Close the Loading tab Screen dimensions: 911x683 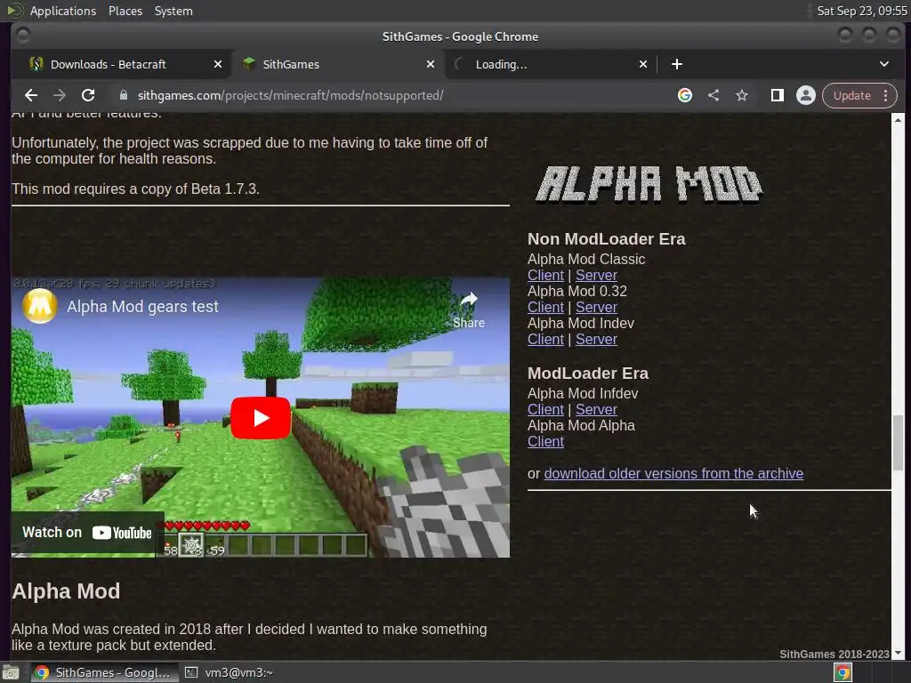click(x=643, y=64)
